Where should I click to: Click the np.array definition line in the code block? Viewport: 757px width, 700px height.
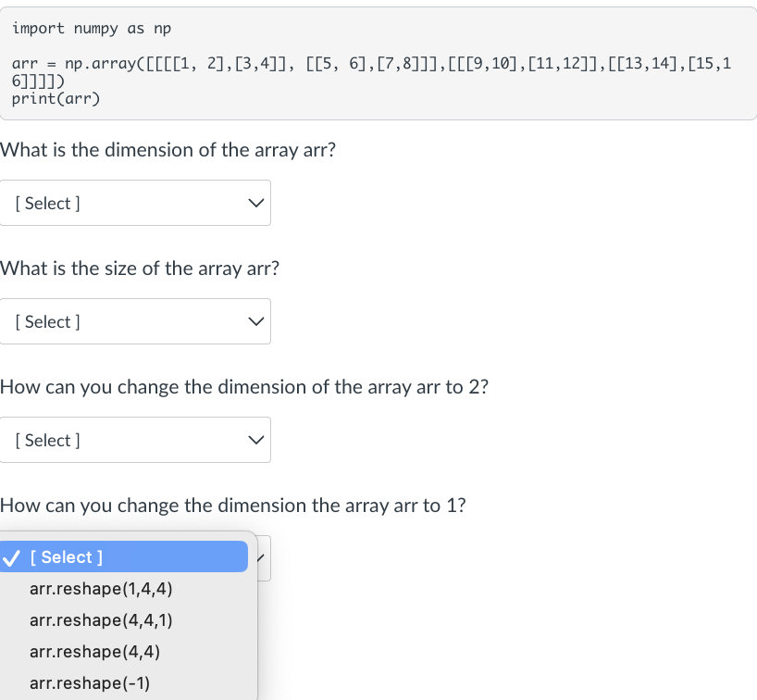pyautogui.click(x=370, y=63)
